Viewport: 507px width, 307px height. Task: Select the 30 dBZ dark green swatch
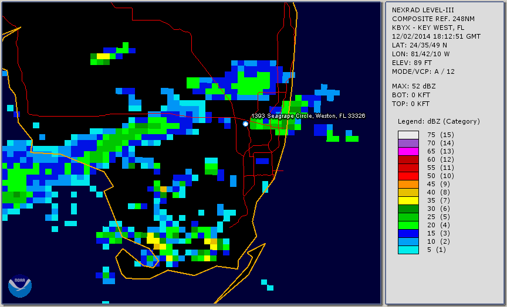click(x=408, y=209)
